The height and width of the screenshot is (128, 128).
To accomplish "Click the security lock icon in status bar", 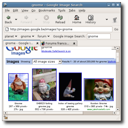I will [x=5, y=117].
